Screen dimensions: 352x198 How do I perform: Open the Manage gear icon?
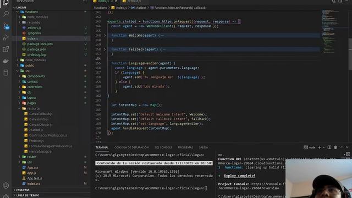[5, 196]
